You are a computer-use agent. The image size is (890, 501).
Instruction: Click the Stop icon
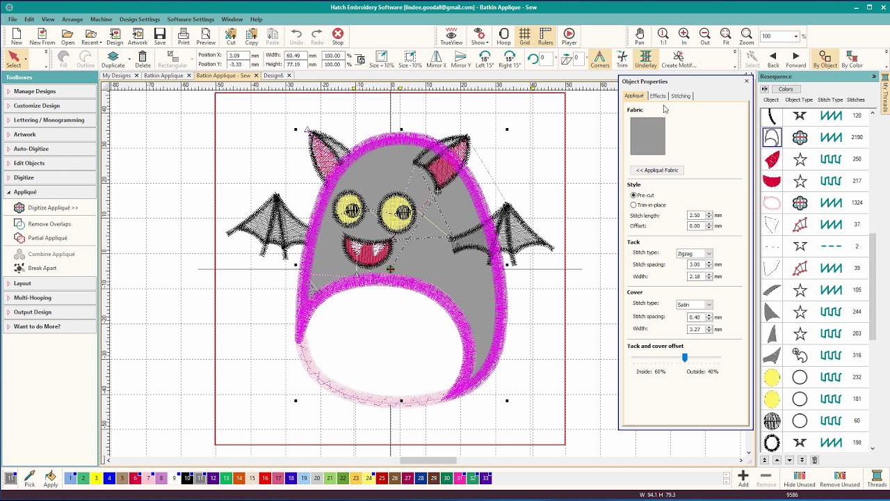pyautogui.click(x=337, y=37)
